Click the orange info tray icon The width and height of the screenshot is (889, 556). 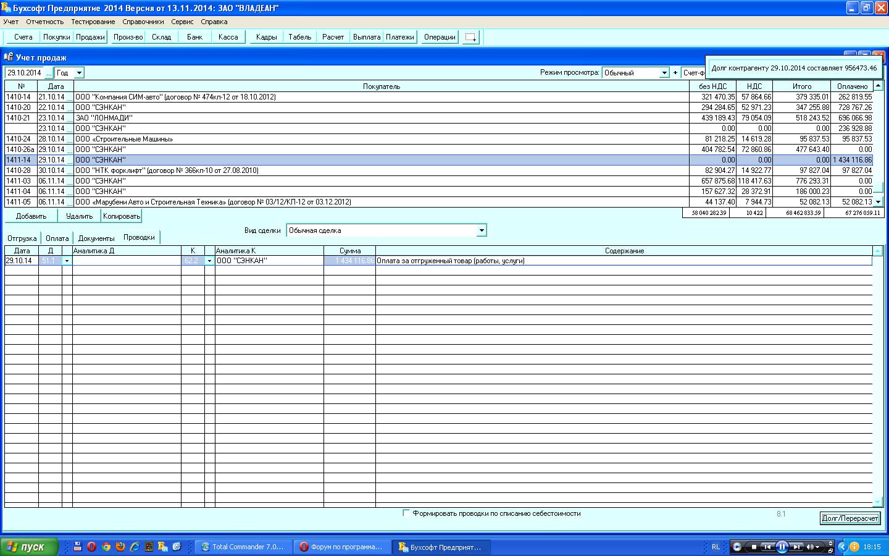click(x=854, y=547)
